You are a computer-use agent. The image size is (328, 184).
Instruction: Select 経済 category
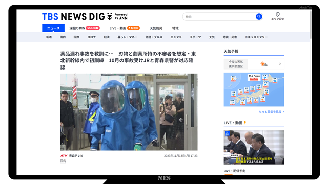[x=107, y=37]
